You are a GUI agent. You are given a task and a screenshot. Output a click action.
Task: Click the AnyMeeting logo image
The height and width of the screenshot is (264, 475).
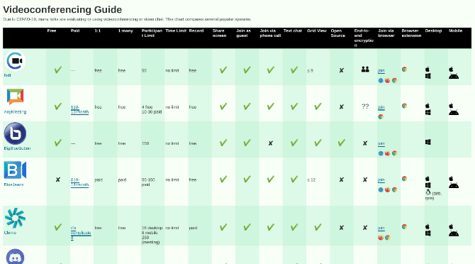15,97
